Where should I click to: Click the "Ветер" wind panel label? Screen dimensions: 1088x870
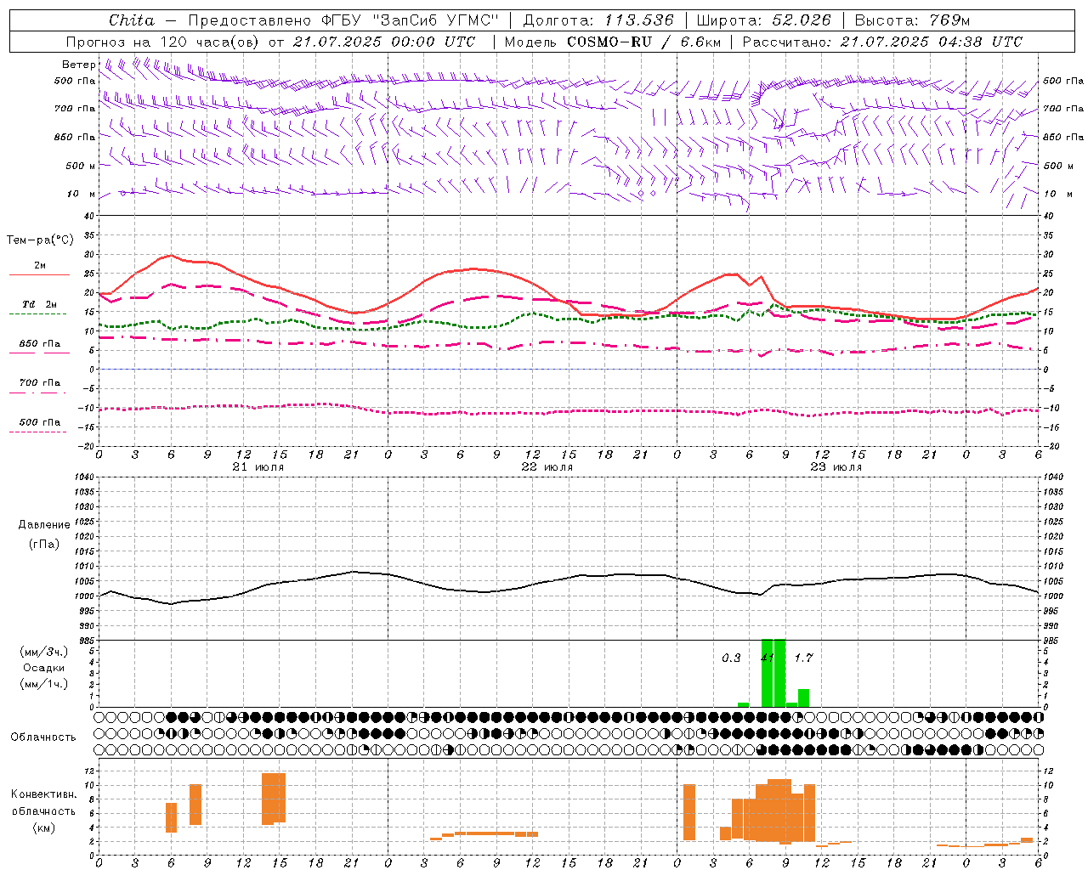tap(79, 65)
